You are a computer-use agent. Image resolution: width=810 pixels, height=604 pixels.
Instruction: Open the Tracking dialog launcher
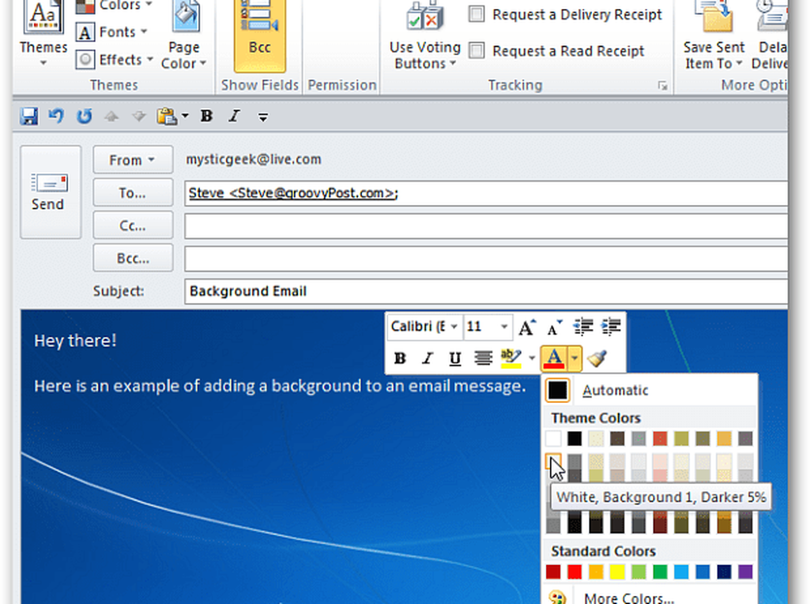coord(663,86)
